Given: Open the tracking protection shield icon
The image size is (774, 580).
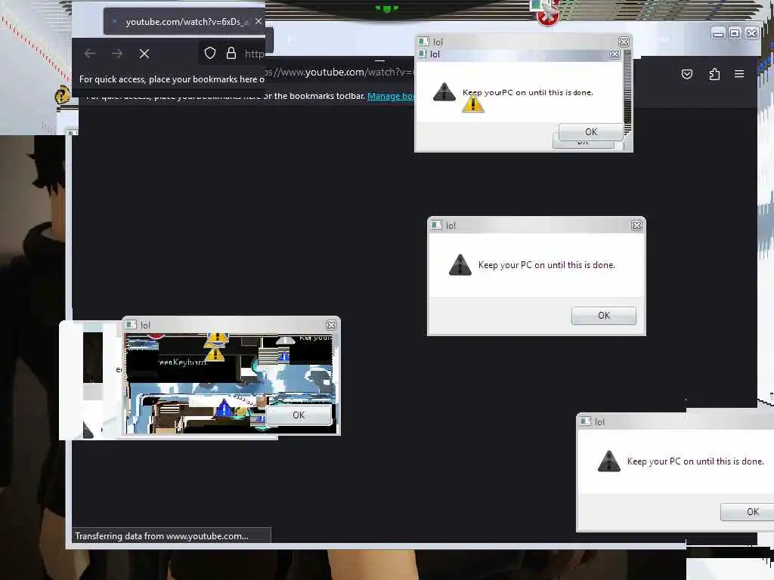Looking at the screenshot, I should click(210, 53).
